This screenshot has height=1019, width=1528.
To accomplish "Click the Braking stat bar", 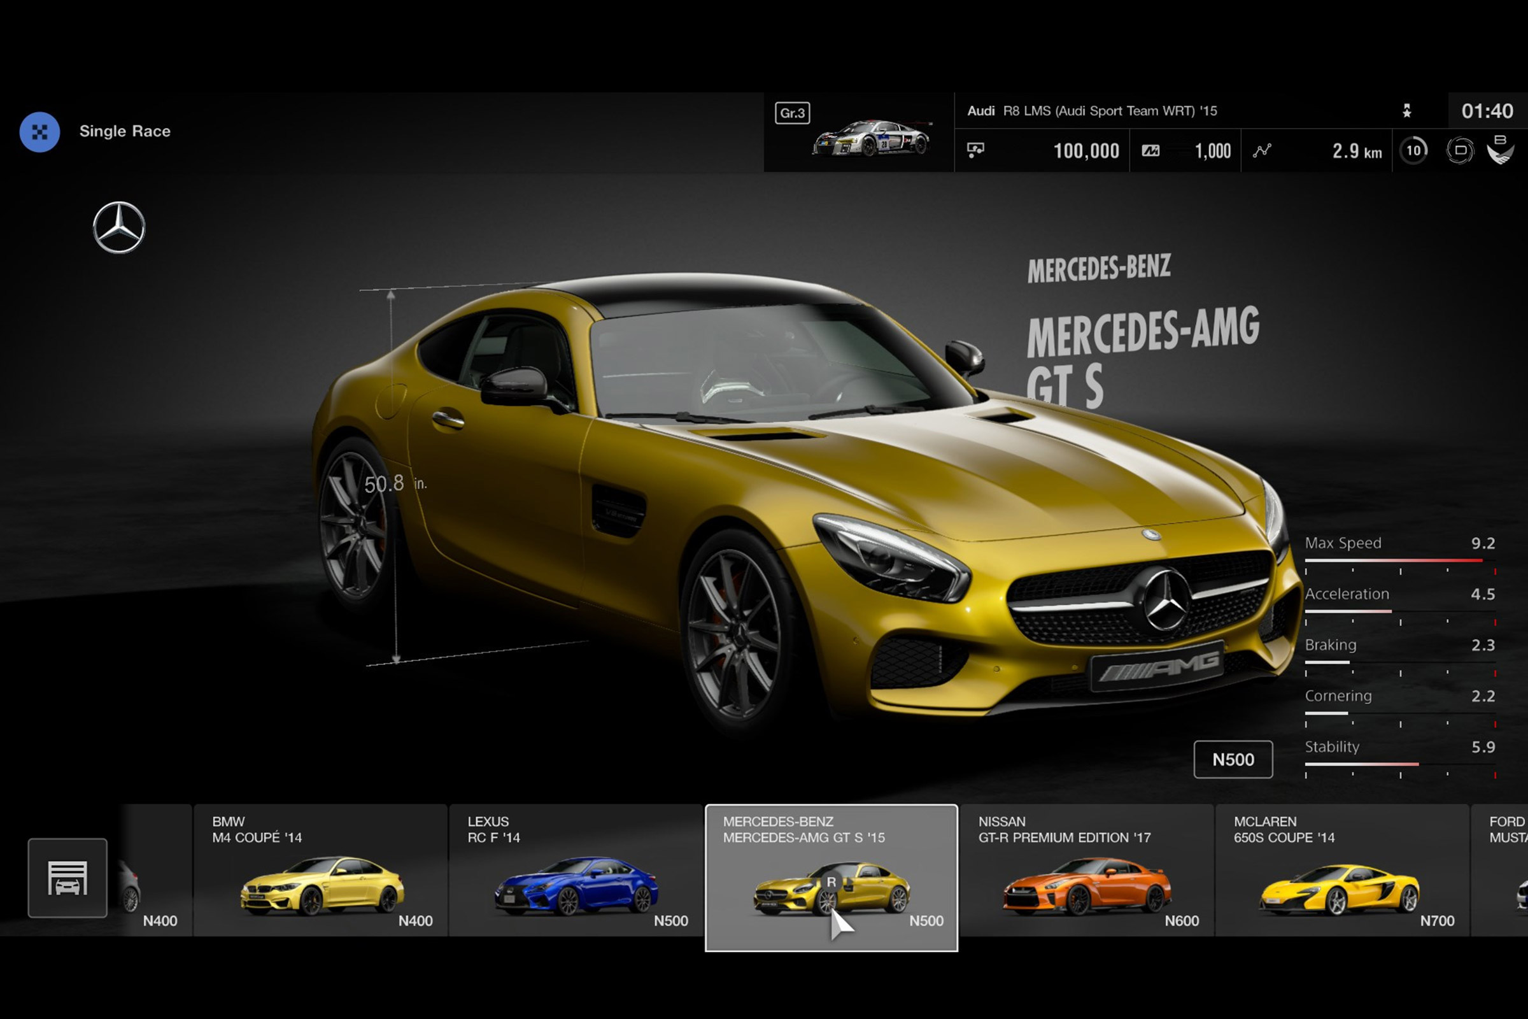I will (x=1400, y=662).
